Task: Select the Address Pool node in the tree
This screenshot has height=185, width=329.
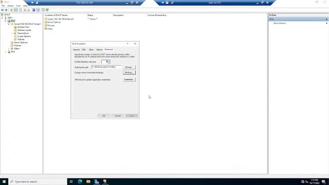Action: point(23,27)
